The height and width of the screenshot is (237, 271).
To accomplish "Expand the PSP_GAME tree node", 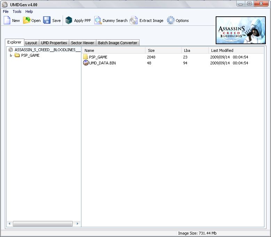I will click(11, 55).
